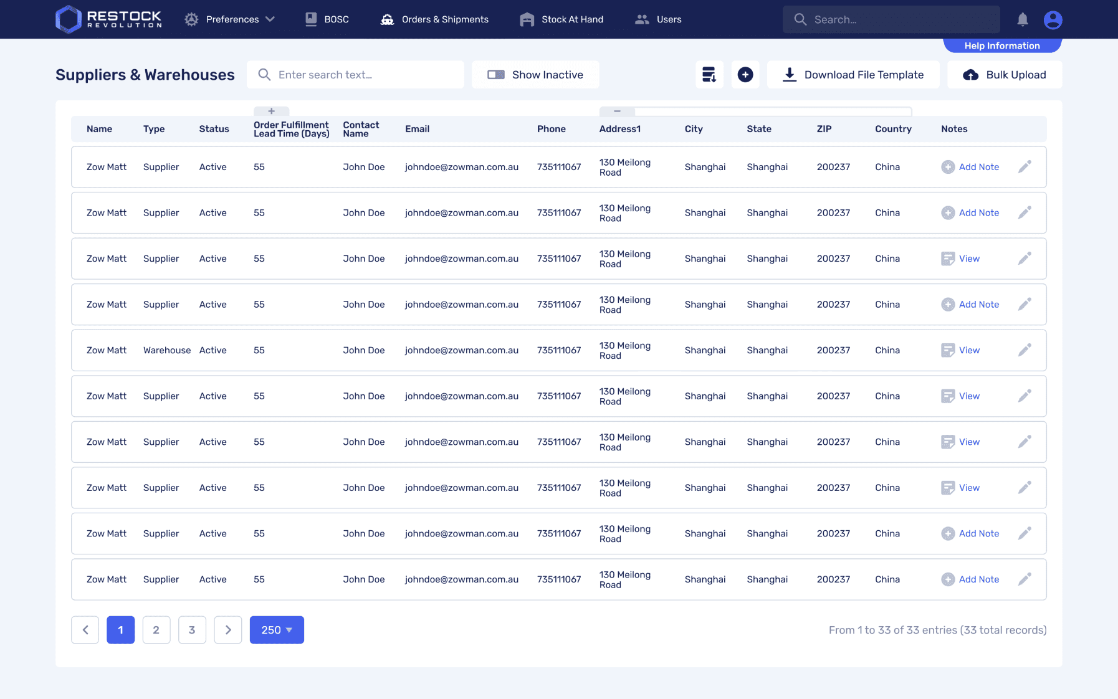Collapse address columns with minus tab
1118x699 pixels.
(x=617, y=111)
